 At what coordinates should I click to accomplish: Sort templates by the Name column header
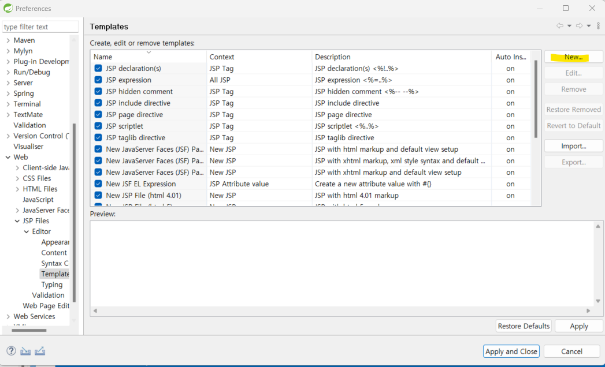149,57
